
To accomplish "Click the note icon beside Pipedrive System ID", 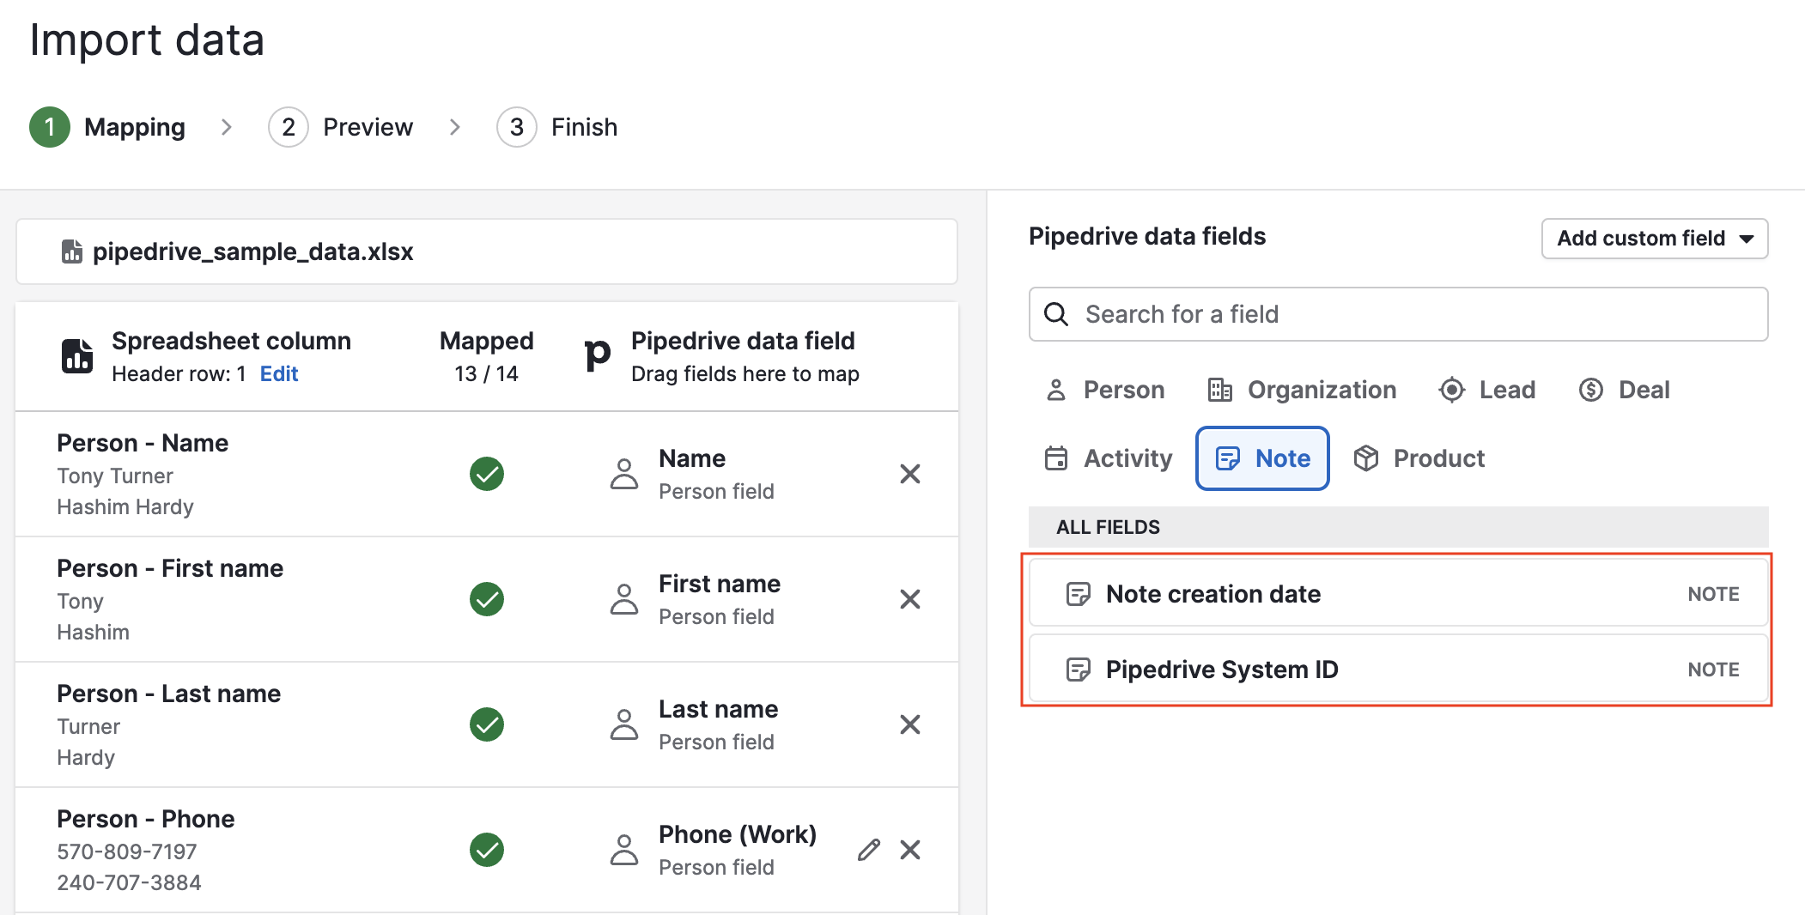I will click(x=1078, y=670).
